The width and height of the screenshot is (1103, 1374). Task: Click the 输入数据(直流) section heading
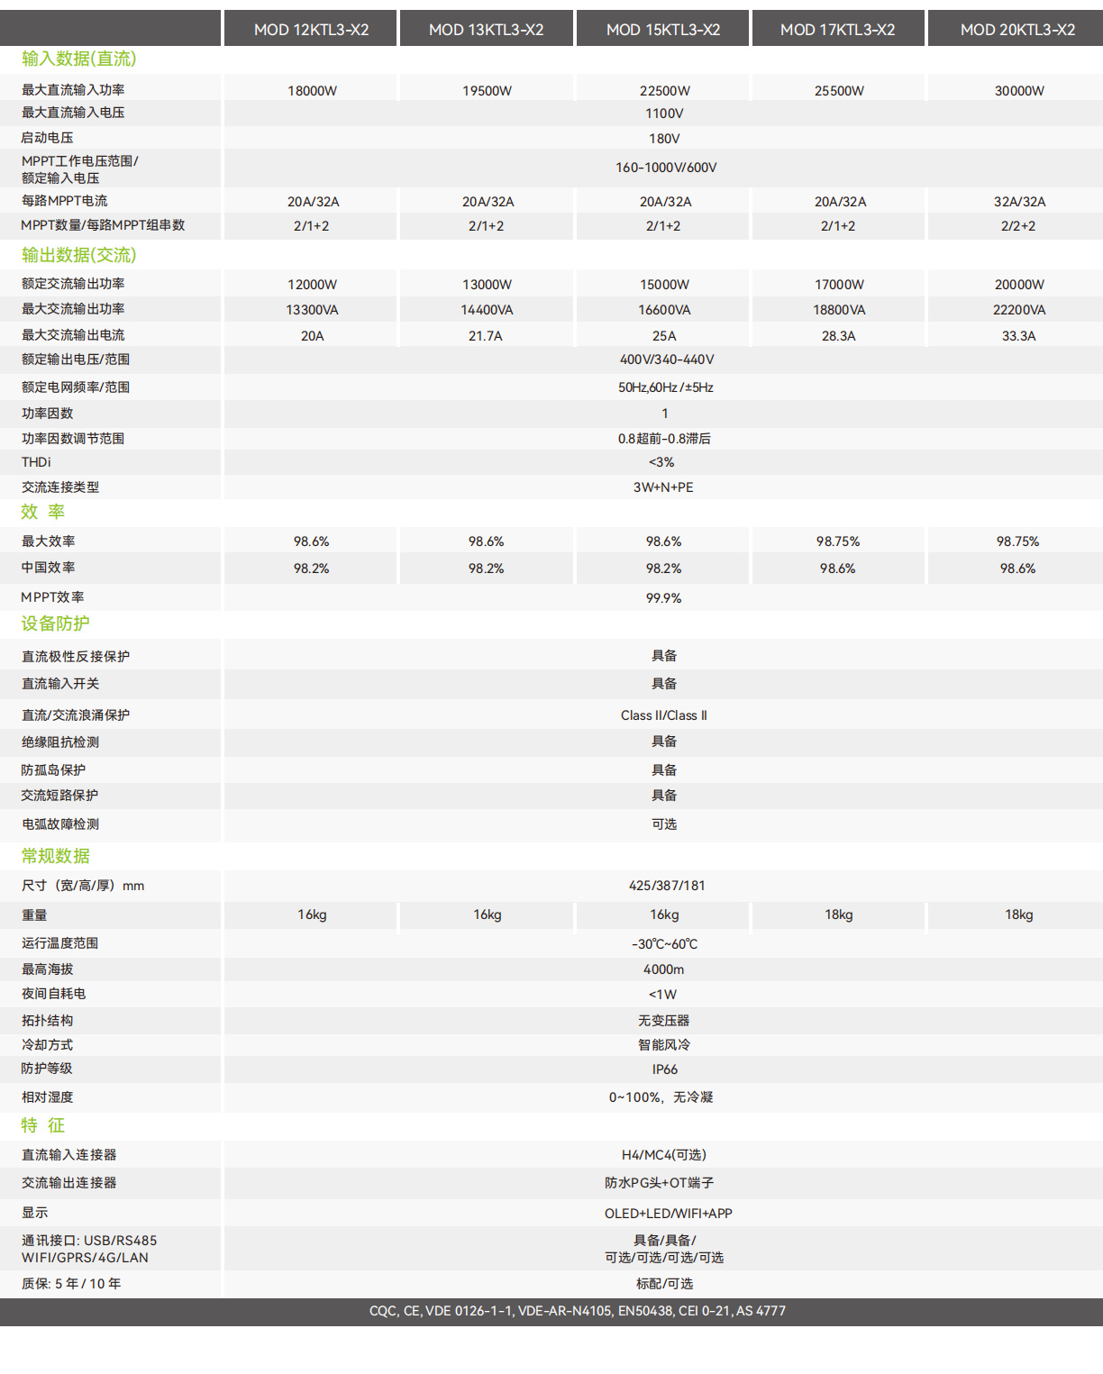pyautogui.click(x=79, y=59)
